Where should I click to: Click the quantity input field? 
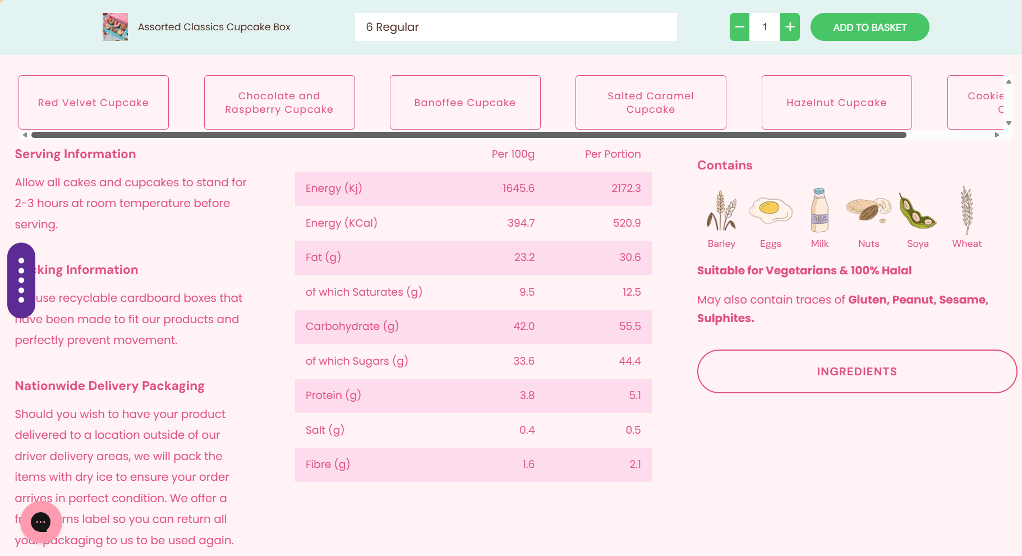tap(765, 27)
